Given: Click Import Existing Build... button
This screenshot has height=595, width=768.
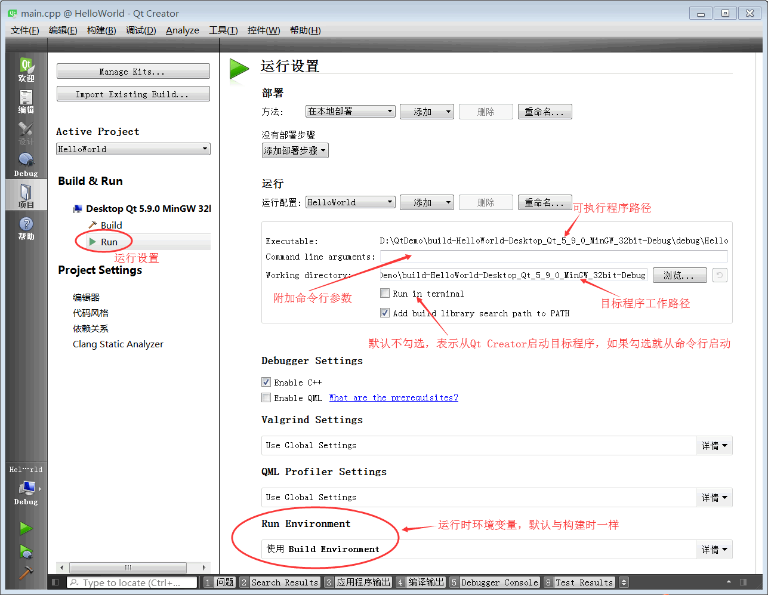Looking at the screenshot, I should pyautogui.click(x=133, y=94).
